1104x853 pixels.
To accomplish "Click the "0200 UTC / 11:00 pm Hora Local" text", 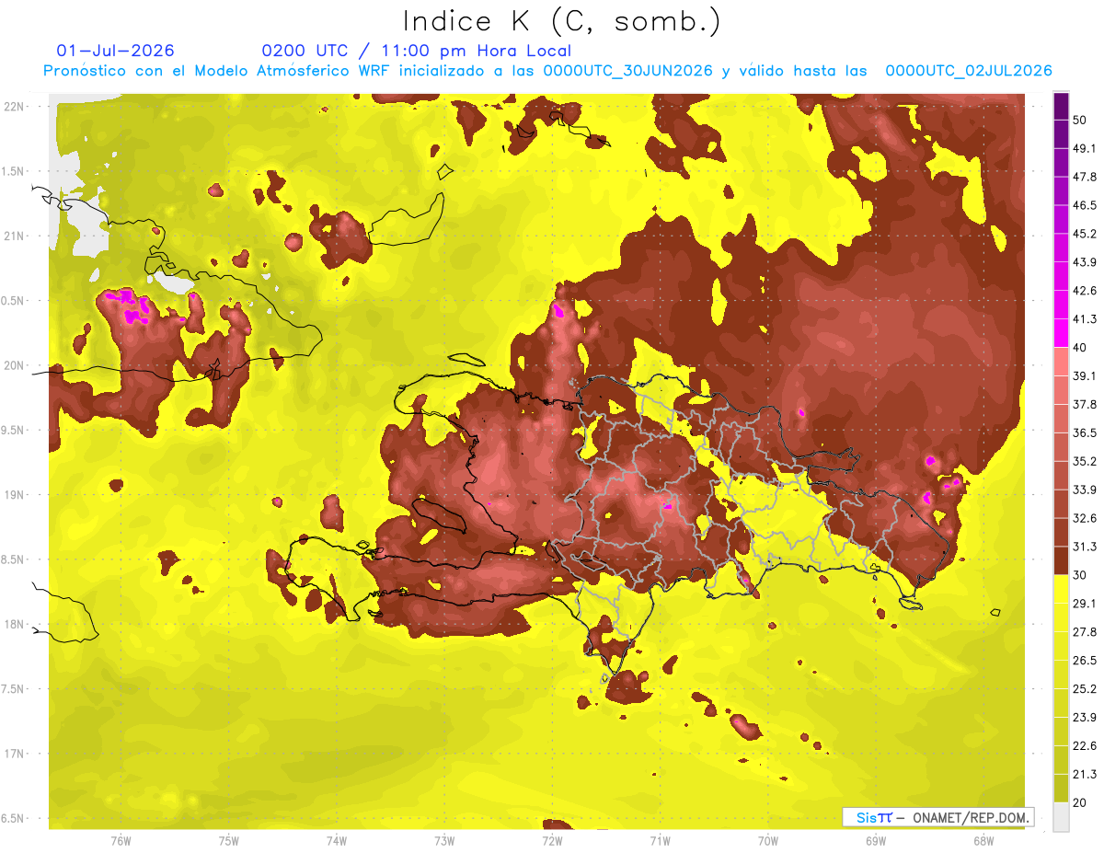I will (417, 51).
